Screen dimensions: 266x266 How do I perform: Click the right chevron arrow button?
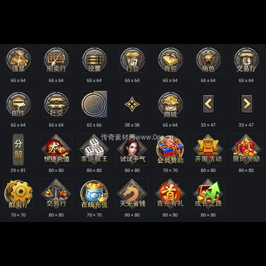[x=246, y=104]
